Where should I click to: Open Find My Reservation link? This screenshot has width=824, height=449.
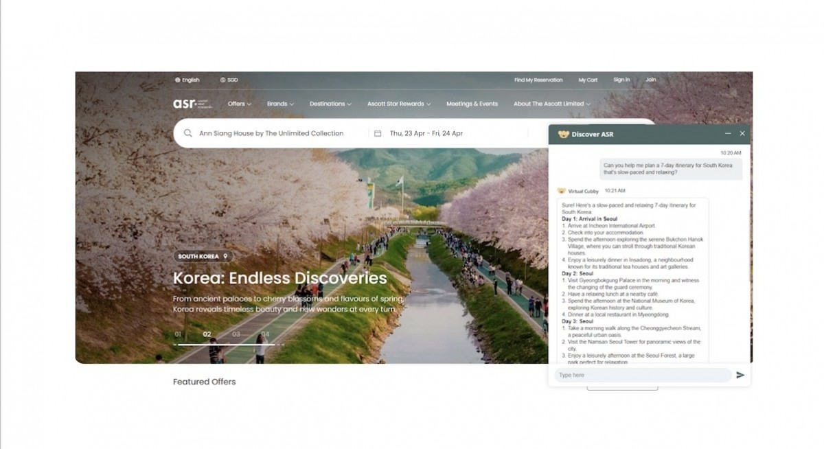click(538, 80)
